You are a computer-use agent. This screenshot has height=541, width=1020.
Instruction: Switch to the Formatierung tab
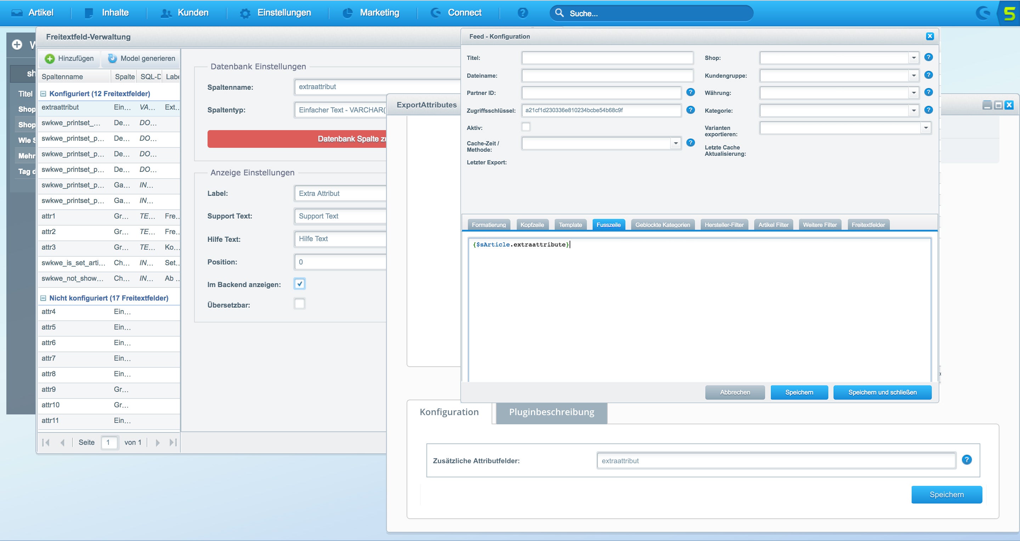point(489,225)
